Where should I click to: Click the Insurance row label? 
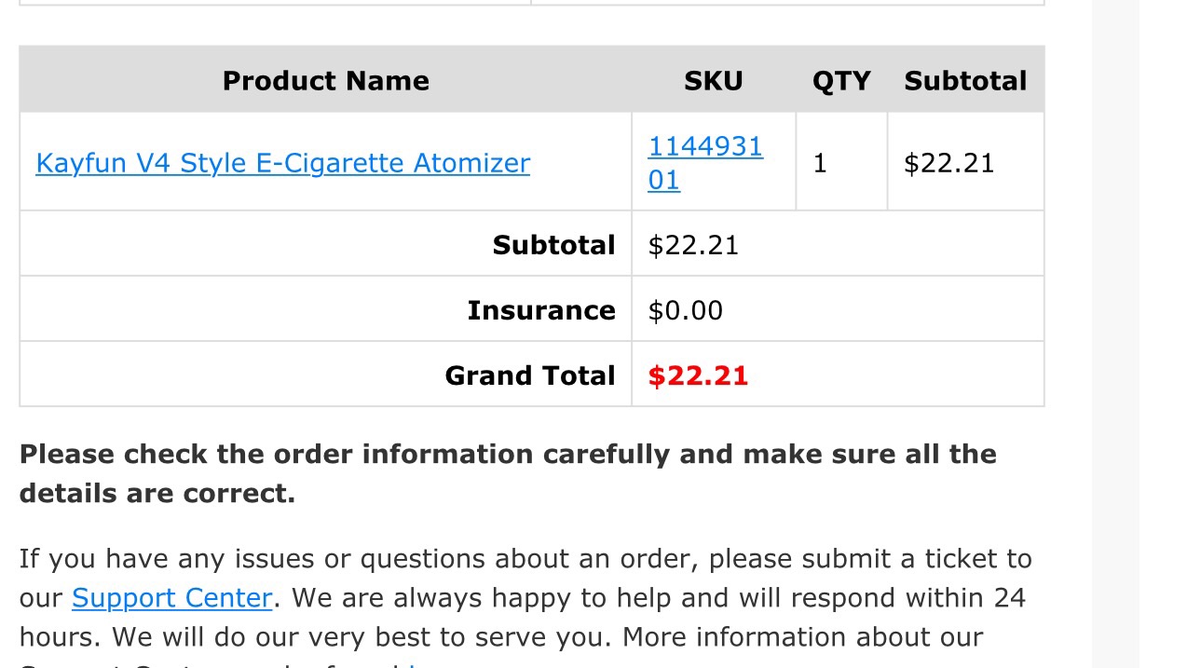(540, 310)
